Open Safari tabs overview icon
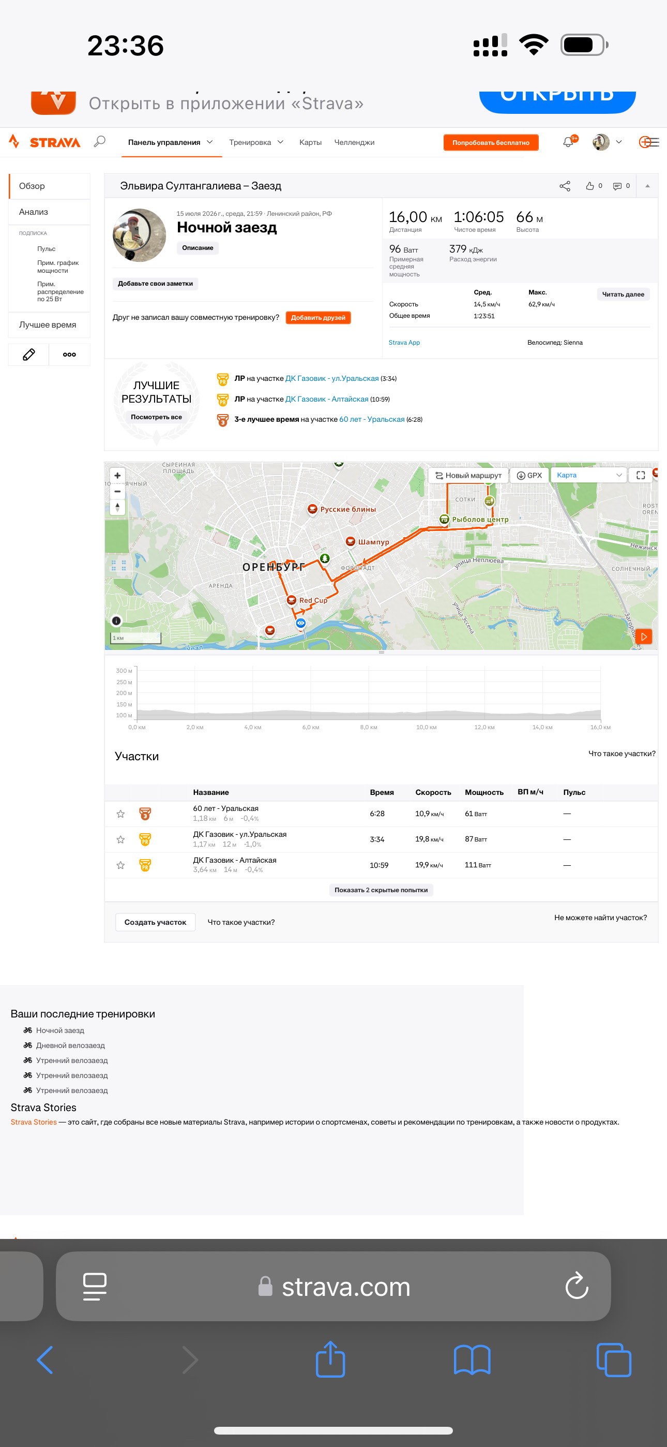 (x=614, y=1360)
